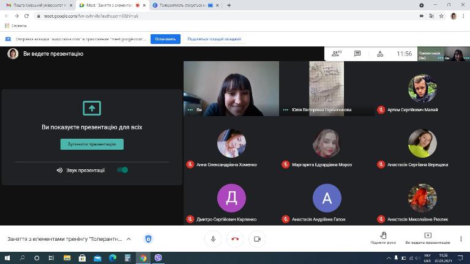The width and height of the screenshot is (470, 264).
Task: Raise hand in the meeting
Action: click(x=383, y=238)
